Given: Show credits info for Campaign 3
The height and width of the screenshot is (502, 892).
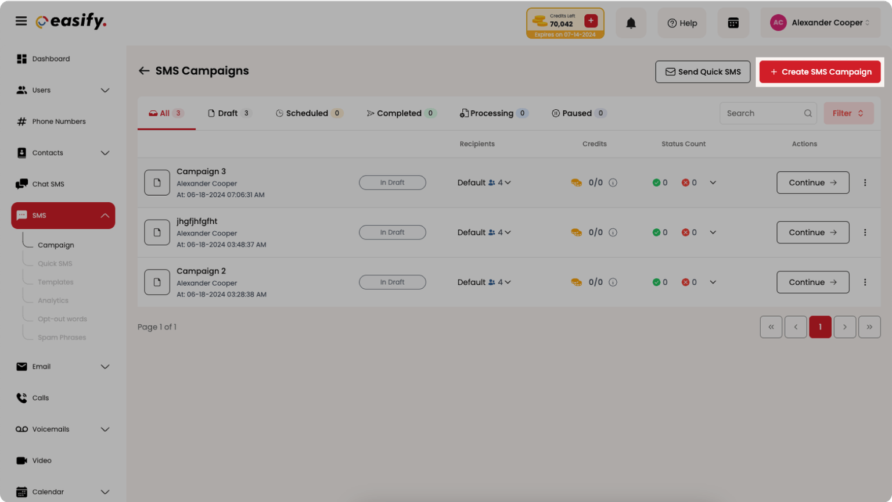Looking at the screenshot, I should click(613, 182).
